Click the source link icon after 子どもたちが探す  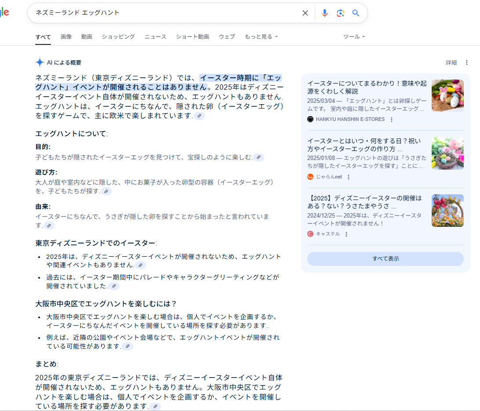[106, 191]
